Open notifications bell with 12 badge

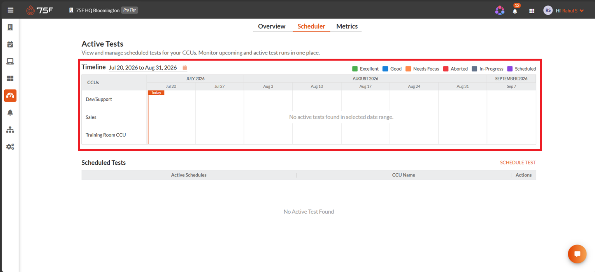pyautogui.click(x=515, y=11)
